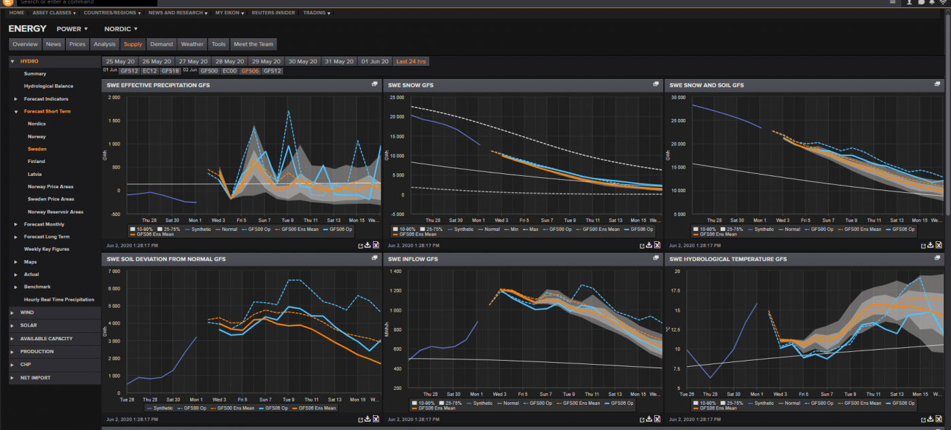This screenshot has width=951, height=430.
Task: Open the notifications bell icon
Action: (x=931, y=3)
